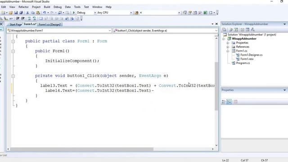
Task: Click View Class Diagram in Solution Explorer
Action: click(253, 30)
